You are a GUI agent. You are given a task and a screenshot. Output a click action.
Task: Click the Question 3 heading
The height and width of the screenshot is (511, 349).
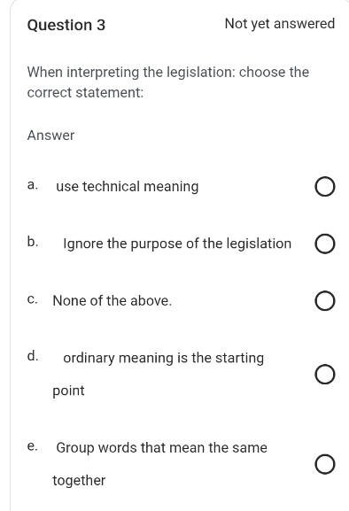click(66, 25)
